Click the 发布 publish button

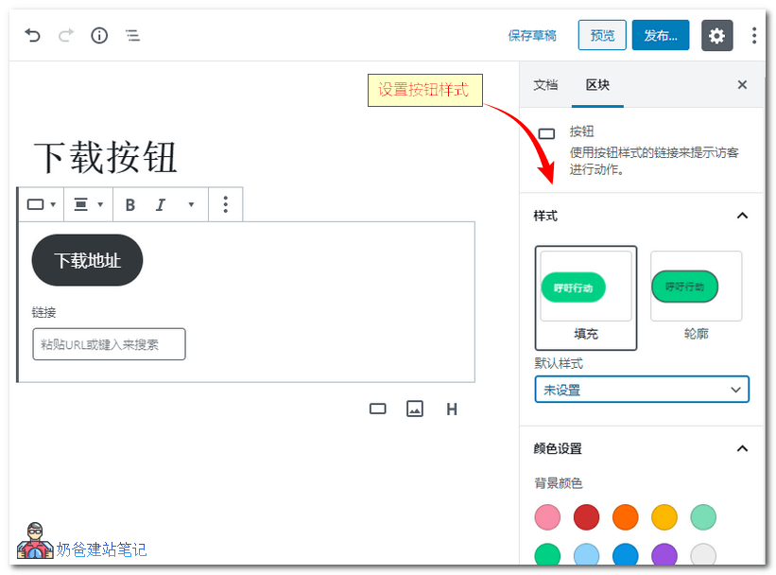click(660, 35)
